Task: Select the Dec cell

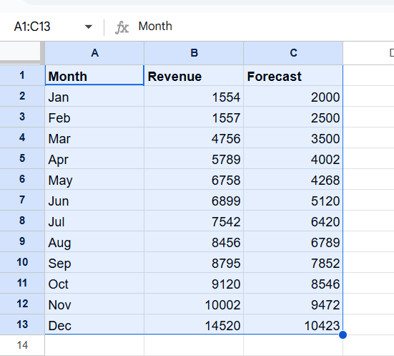Action: pyautogui.click(x=94, y=324)
